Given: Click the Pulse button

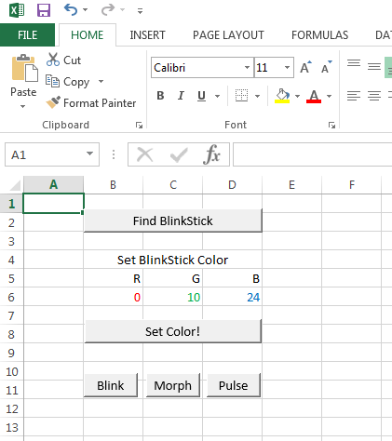Looking at the screenshot, I should (x=234, y=385).
